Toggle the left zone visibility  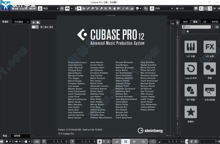point(201,9)
